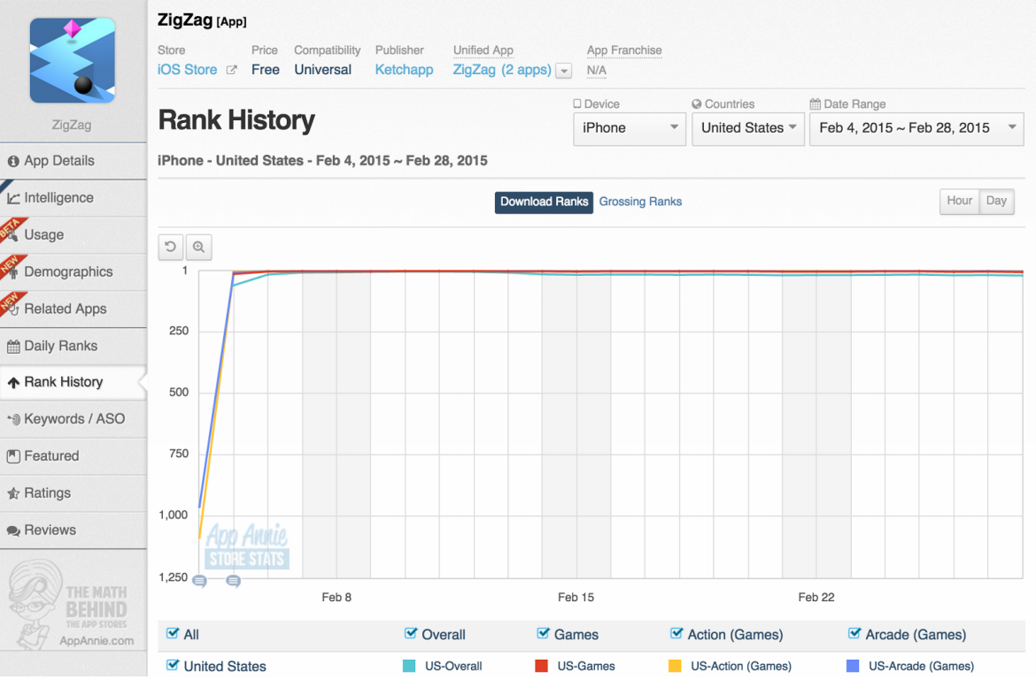Click first chart event comment marker

pyautogui.click(x=199, y=581)
